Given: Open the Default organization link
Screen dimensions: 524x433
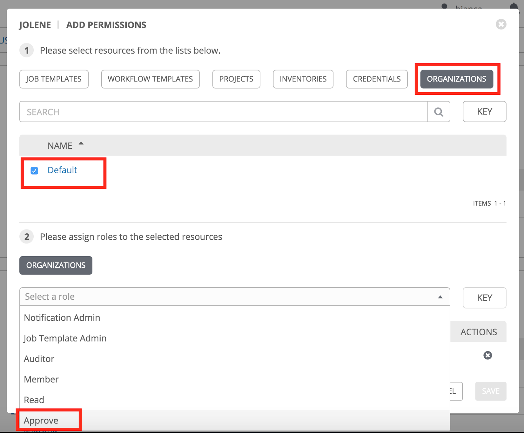Looking at the screenshot, I should [x=62, y=170].
